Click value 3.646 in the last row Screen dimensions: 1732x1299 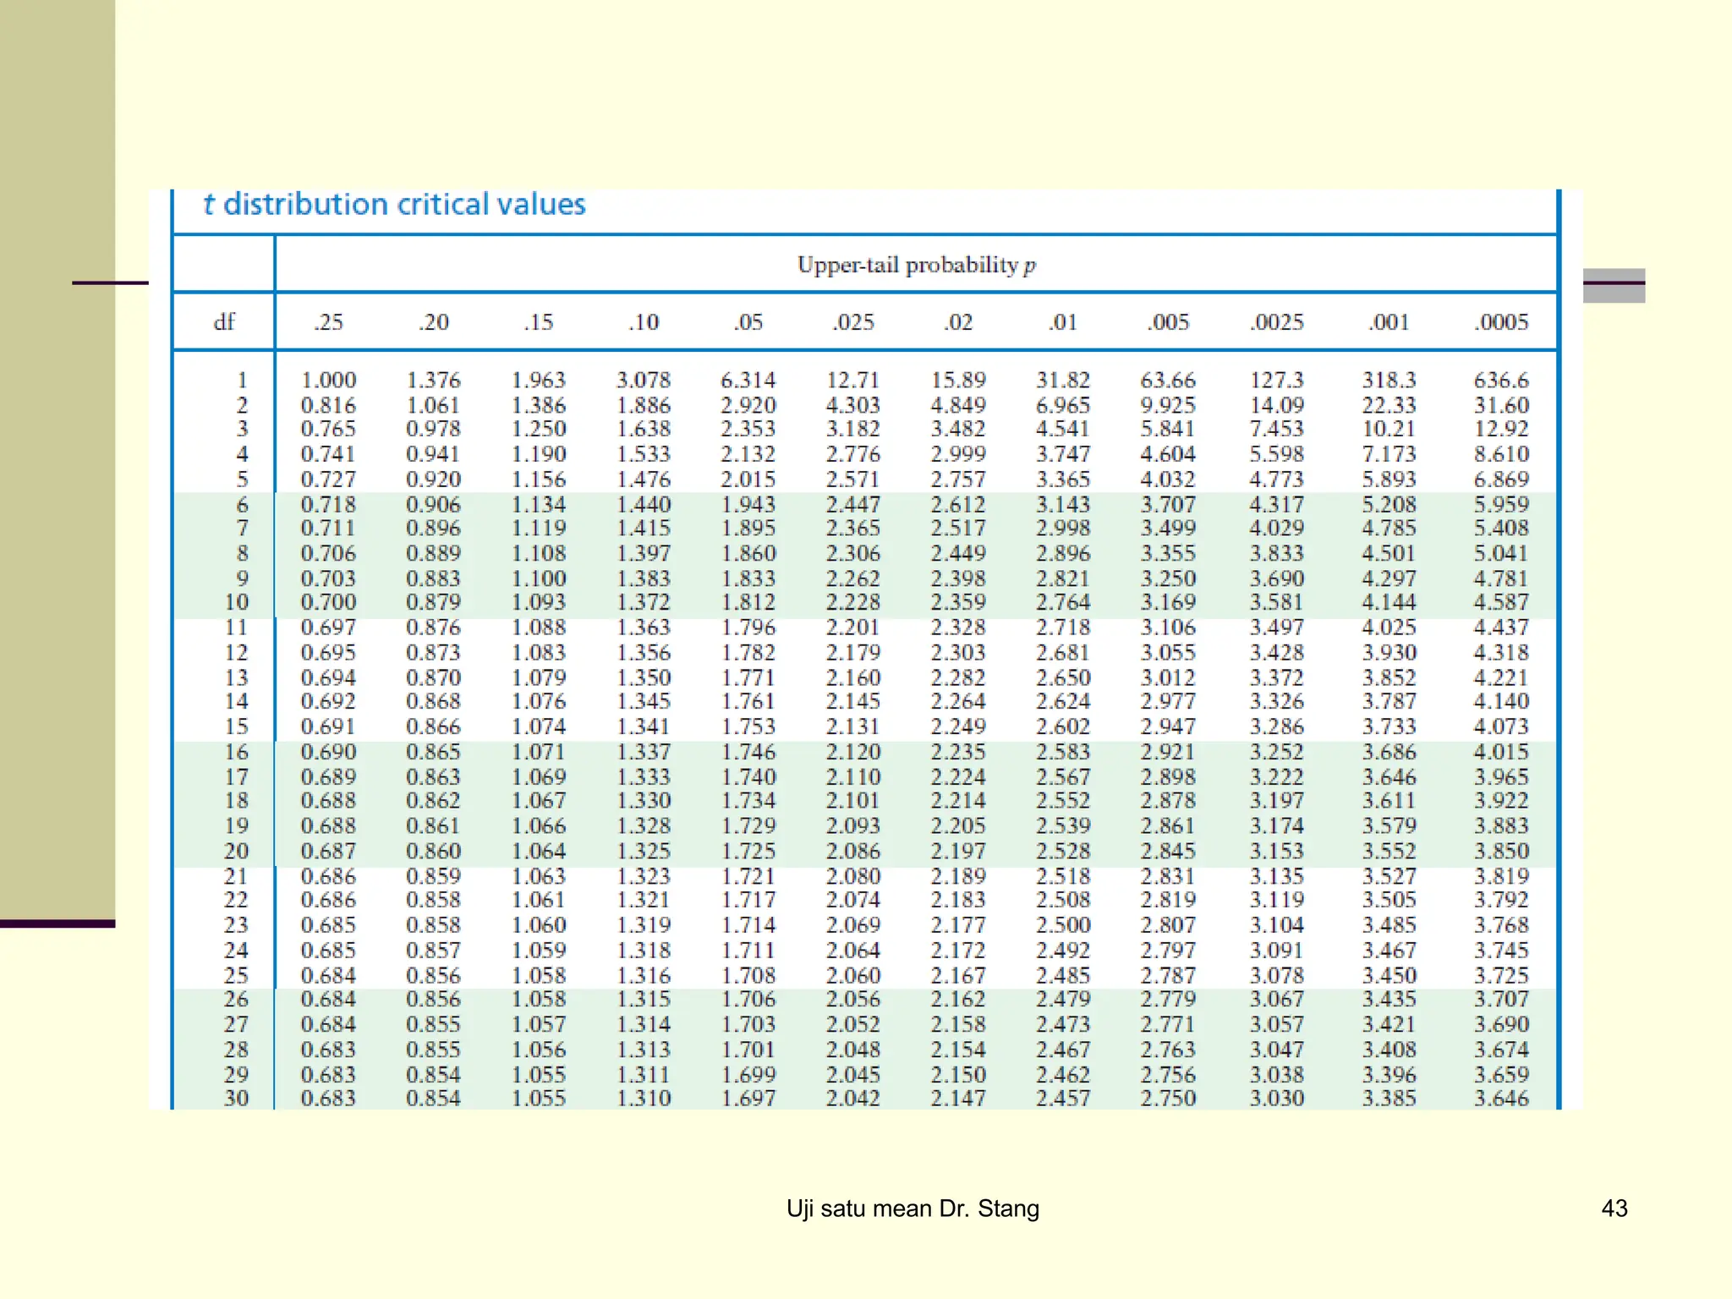point(1501,1099)
